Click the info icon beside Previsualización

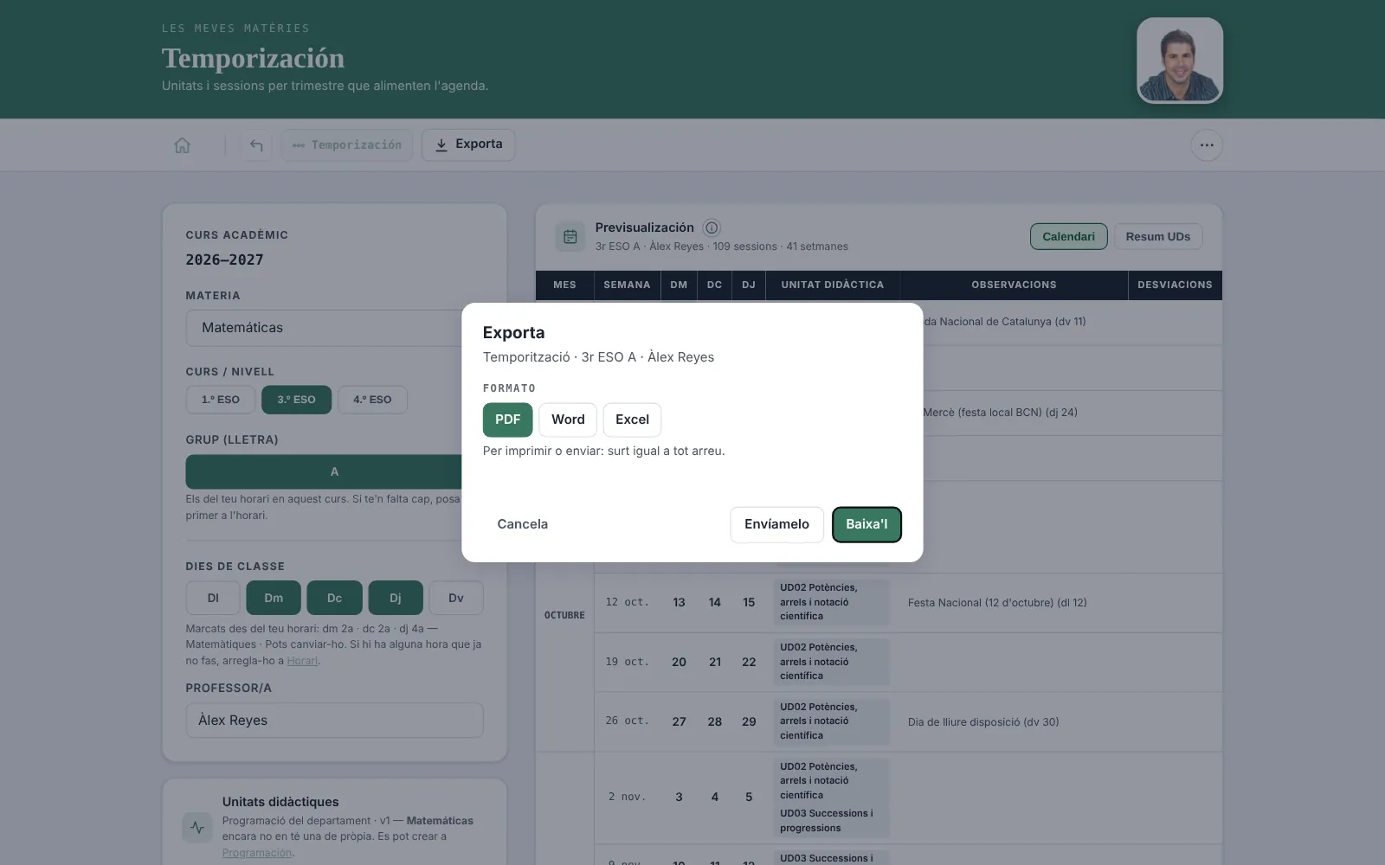point(712,227)
